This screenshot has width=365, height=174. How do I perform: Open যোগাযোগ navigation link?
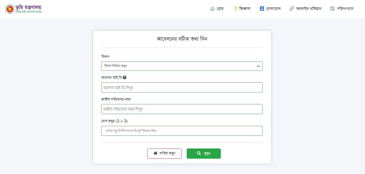pyautogui.click(x=273, y=9)
